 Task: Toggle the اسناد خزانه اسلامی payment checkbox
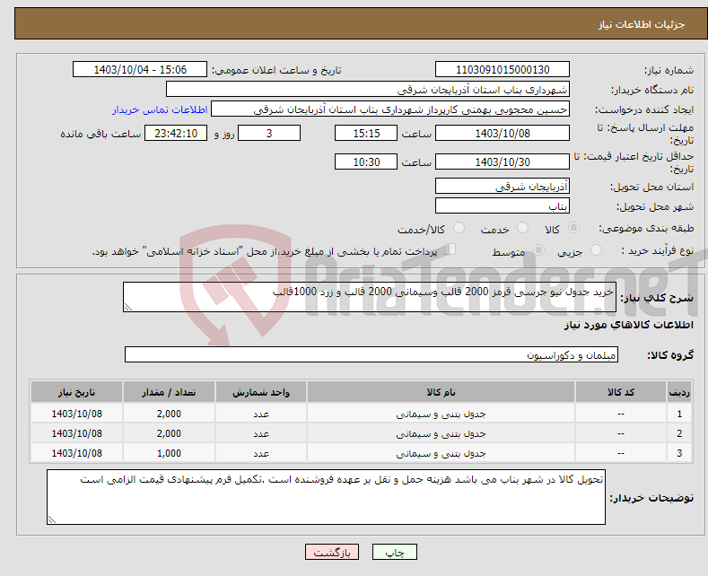click(x=450, y=249)
